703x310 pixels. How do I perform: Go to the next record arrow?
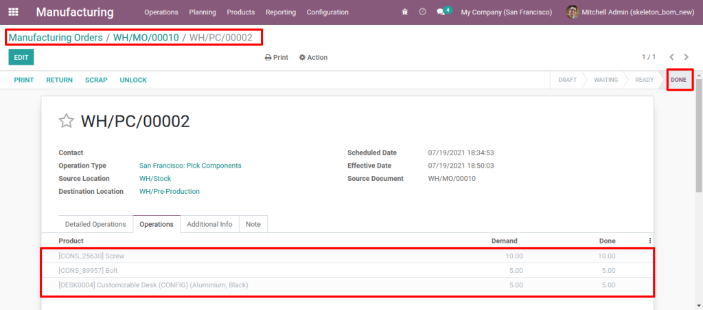[x=686, y=57]
